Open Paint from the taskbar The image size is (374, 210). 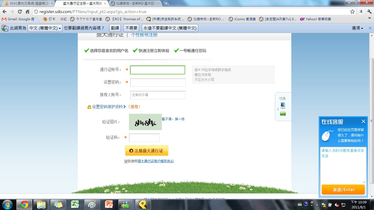(92, 205)
